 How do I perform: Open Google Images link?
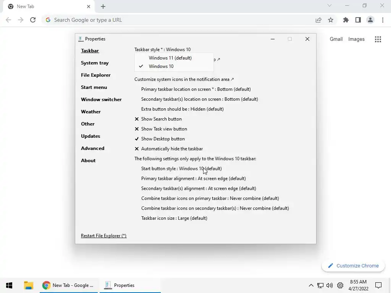(356, 39)
